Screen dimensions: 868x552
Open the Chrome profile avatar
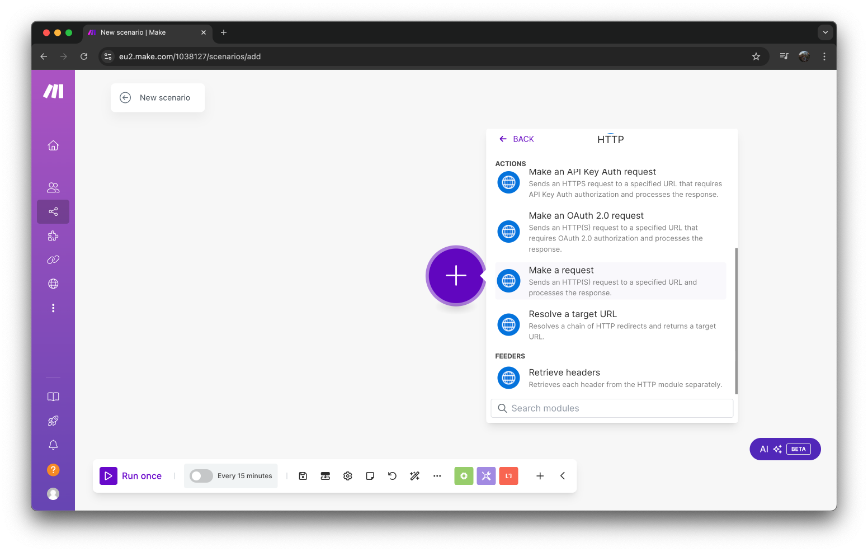(x=804, y=56)
